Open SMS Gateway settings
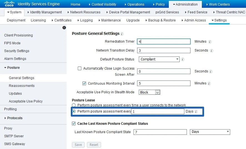The height and width of the screenshot is (149, 246). [x=15, y=144]
